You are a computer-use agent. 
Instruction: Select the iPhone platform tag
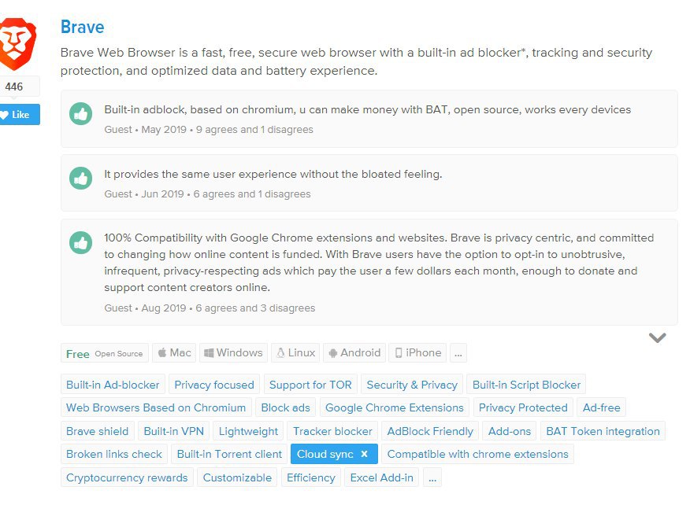(x=417, y=353)
